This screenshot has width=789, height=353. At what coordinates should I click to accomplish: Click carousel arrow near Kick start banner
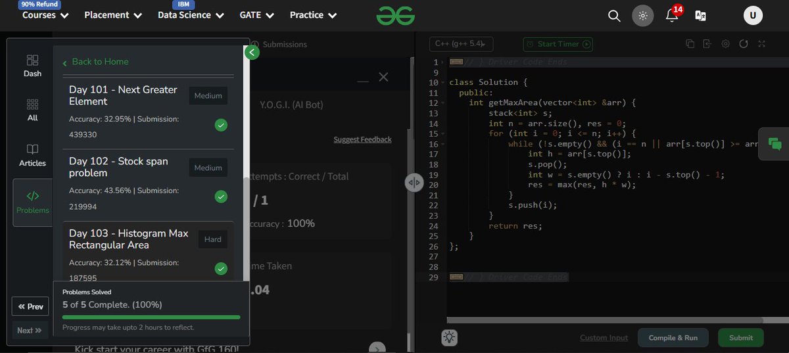click(x=377, y=348)
